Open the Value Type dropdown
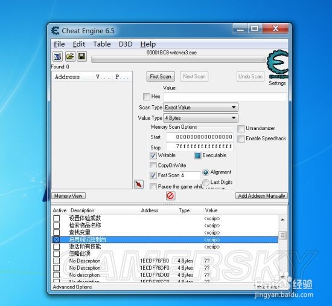Viewport: 332px width, 306px height. pos(201,118)
